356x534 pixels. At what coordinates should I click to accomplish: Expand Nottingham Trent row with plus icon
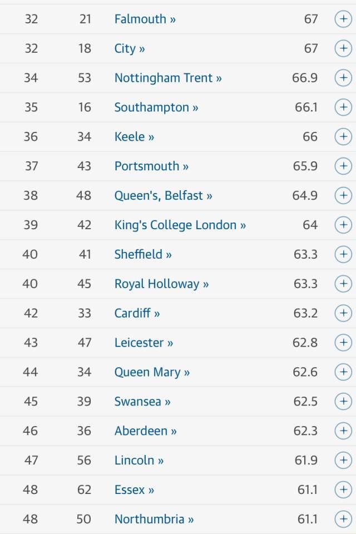pyautogui.click(x=343, y=78)
